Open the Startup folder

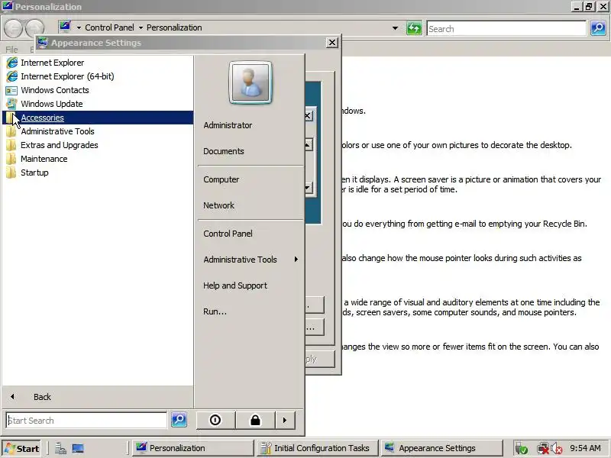98,173
